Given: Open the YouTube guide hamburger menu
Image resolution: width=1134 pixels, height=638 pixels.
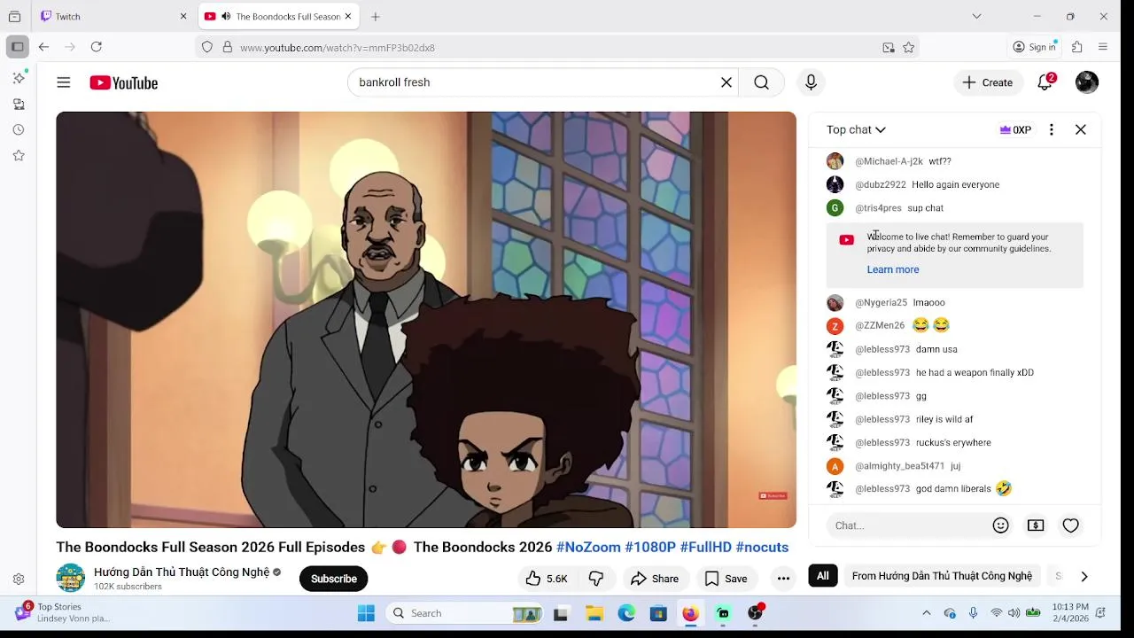Looking at the screenshot, I should (64, 82).
